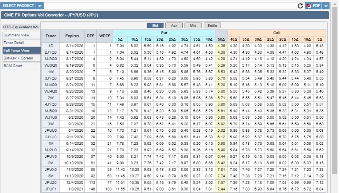Open the Bid/Ask + Spread tab

click(20, 58)
